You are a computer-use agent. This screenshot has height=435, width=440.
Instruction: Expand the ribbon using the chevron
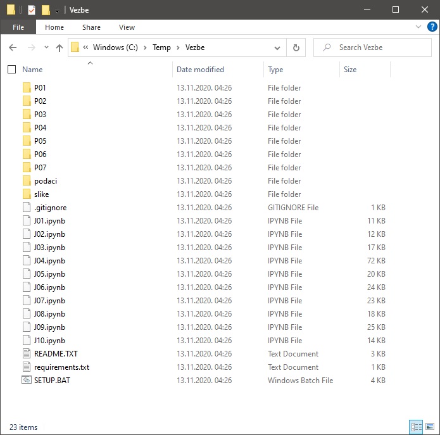(418, 27)
